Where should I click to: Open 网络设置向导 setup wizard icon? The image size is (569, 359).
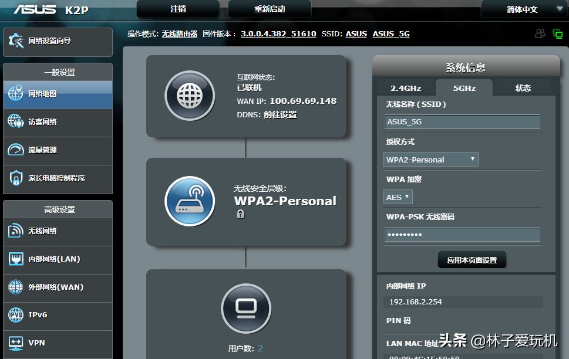[x=16, y=42]
